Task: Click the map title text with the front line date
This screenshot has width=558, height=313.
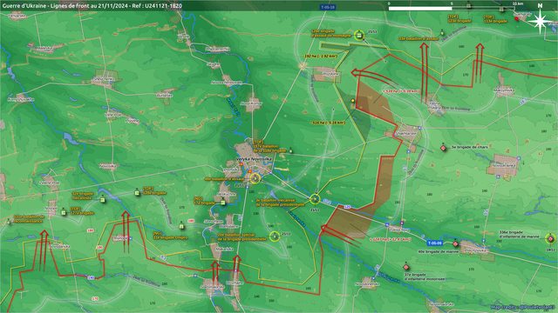Action: click(92, 6)
